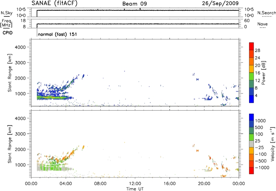This screenshot has width=276, height=191.
Task: Click the -500 value on Velocity colour bar
Action: click(x=261, y=161)
